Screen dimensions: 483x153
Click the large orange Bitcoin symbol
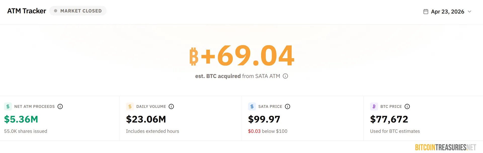click(194, 56)
